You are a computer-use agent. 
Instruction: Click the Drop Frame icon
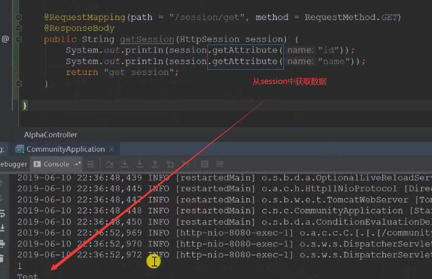(x=170, y=164)
